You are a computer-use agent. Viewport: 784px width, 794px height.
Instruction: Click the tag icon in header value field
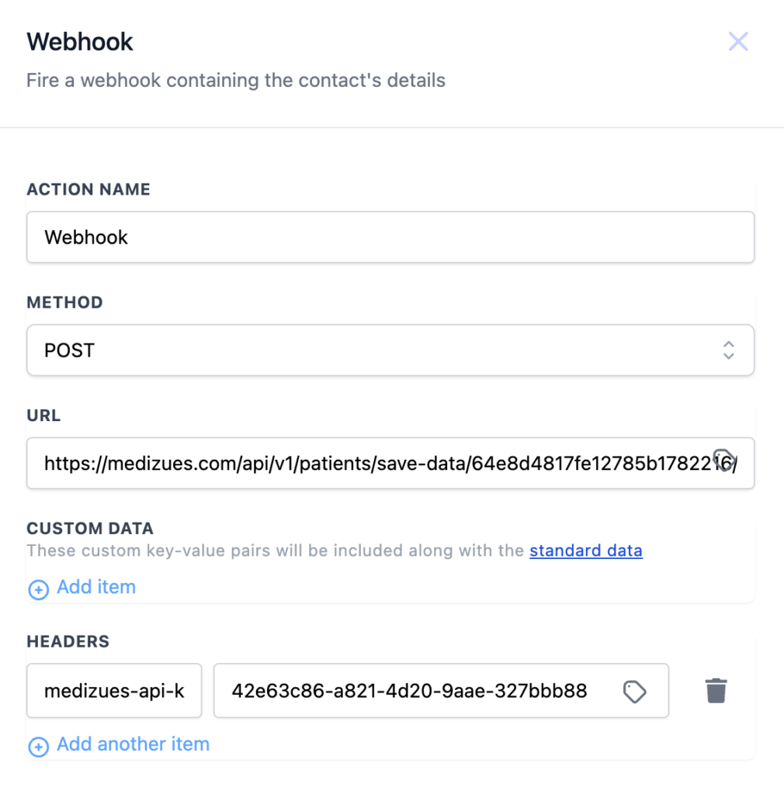pyautogui.click(x=634, y=691)
